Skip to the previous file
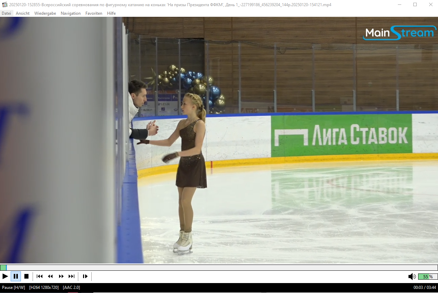 point(39,276)
